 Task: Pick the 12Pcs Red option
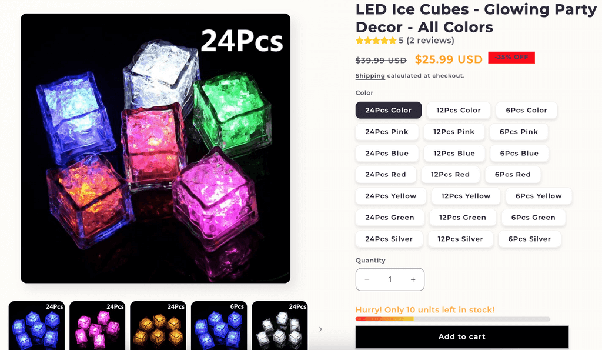pyautogui.click(x=450, y=175)
